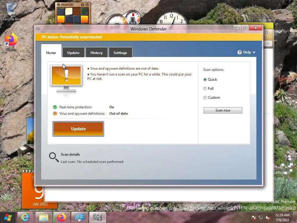Minimize the Windows Defender window
The width and height of the screenshot is (297, 223).
click(238, 28)
